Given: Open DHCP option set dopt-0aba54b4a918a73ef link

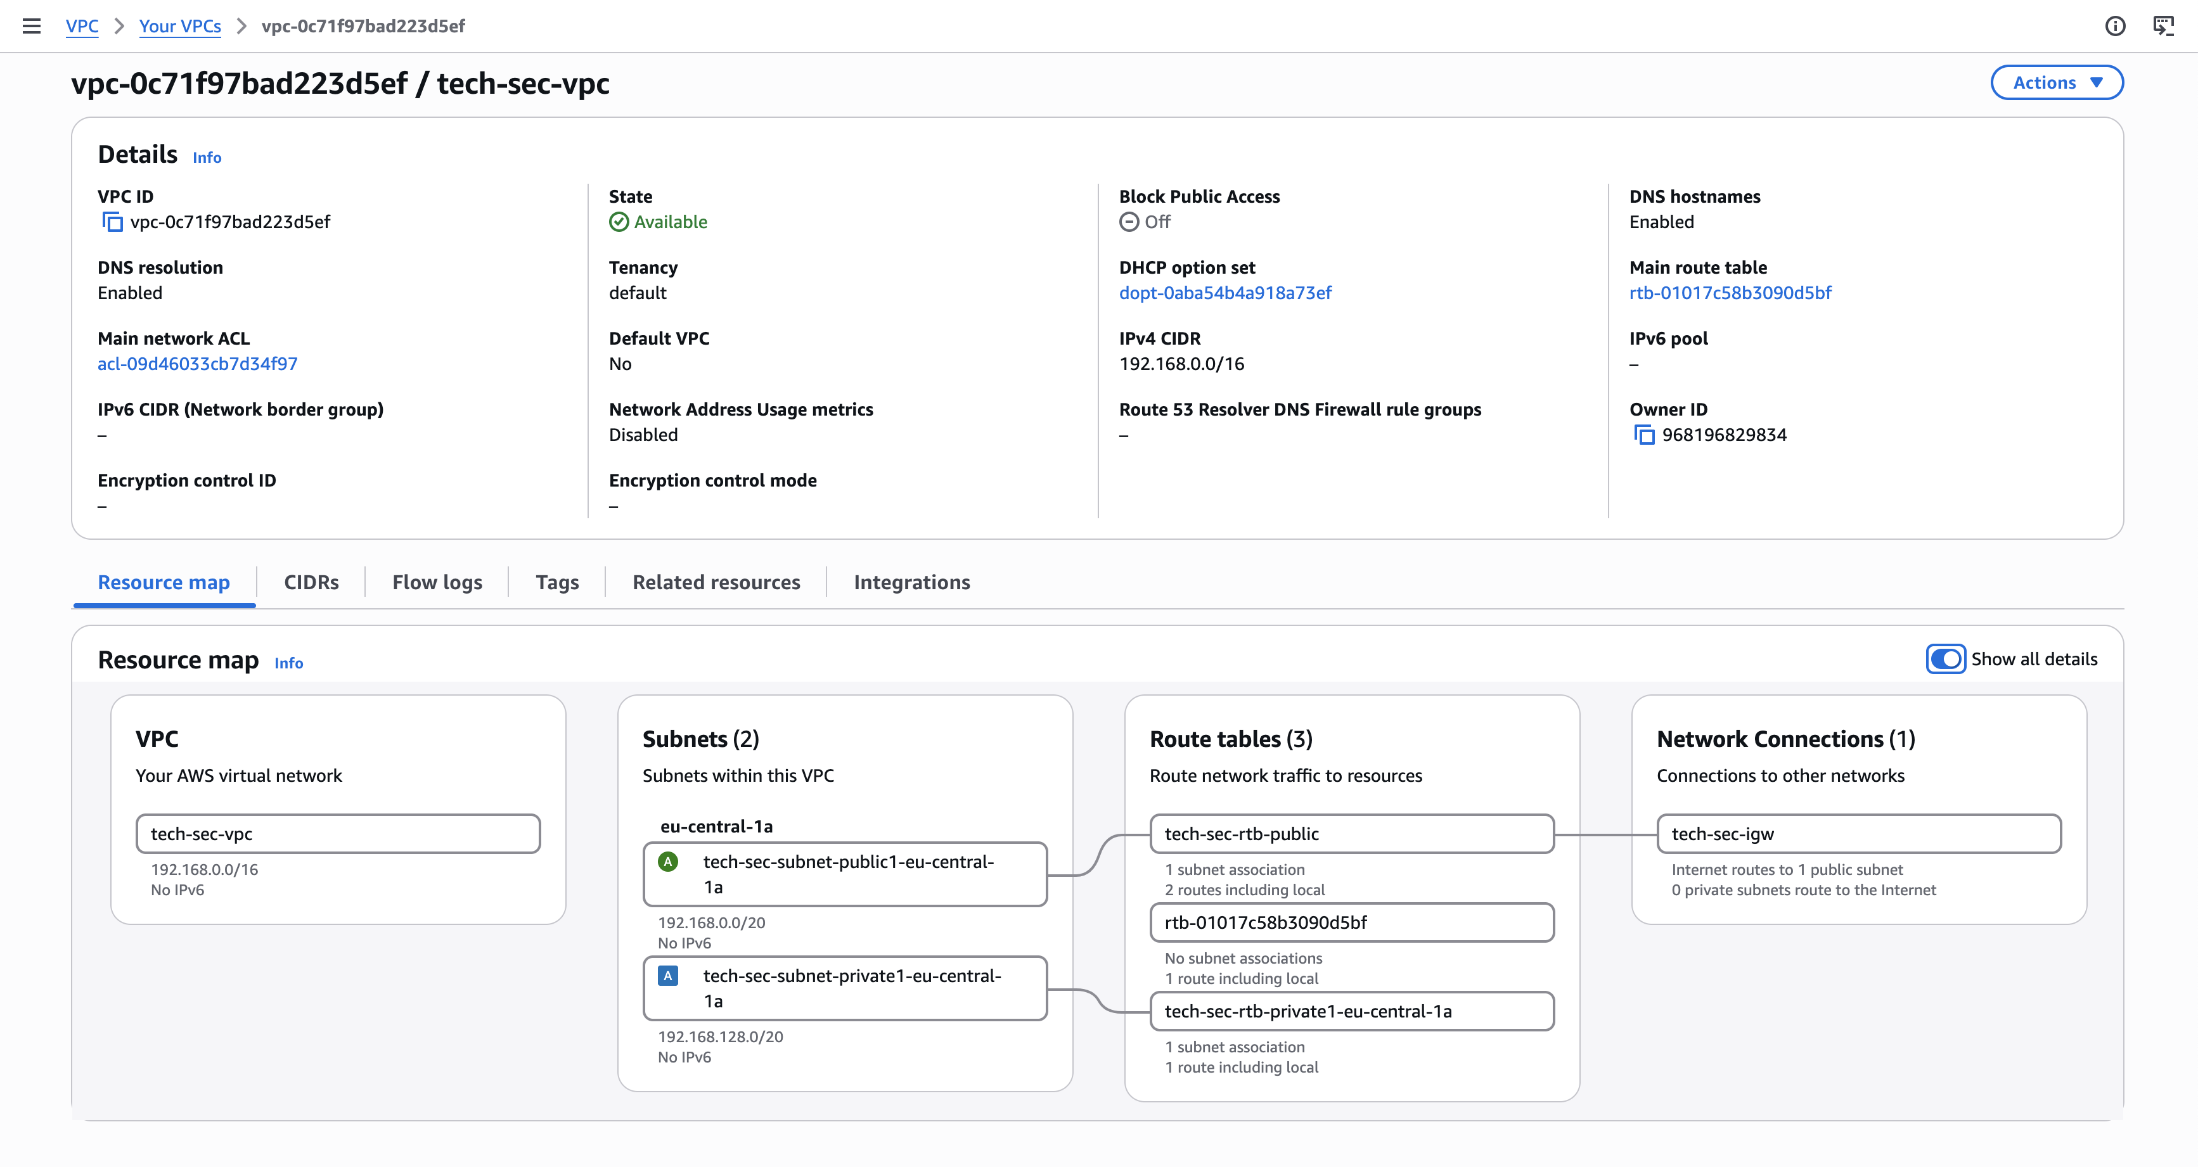Looking at the screenshot, I should [x=1225, y=293].
